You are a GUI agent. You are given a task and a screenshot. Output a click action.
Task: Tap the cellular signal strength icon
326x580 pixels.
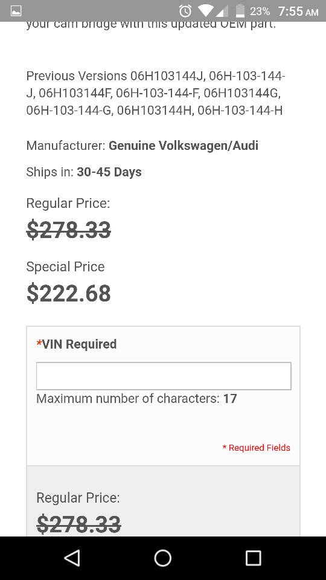(222, 11)
